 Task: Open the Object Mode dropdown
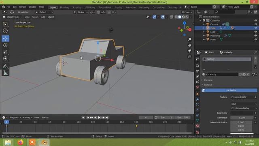13,17
